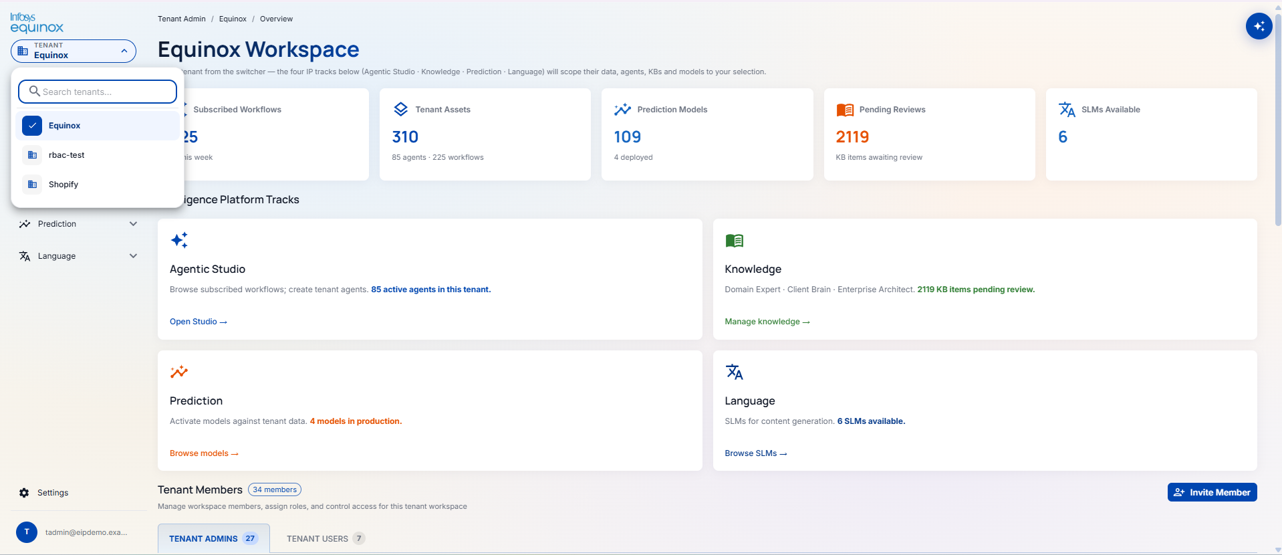Click the Shopify building icon
The height and width of the screenshot is (555, 1282).
tap(32, 185)
